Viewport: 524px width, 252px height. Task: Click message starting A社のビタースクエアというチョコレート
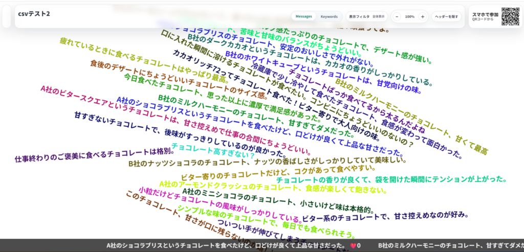pyautogui.click(x=176, y=120)
